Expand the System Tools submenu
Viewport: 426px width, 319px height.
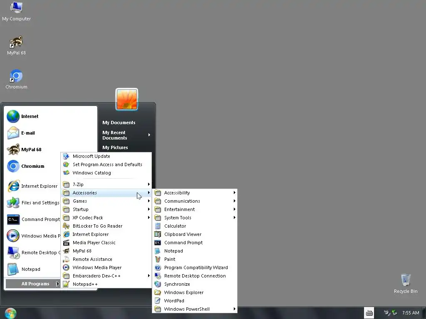(195, 218)
